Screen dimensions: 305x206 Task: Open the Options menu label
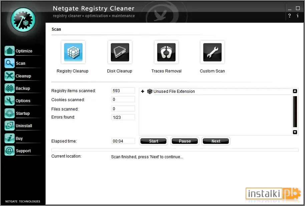pyautogui.click(x=23, y=101)
